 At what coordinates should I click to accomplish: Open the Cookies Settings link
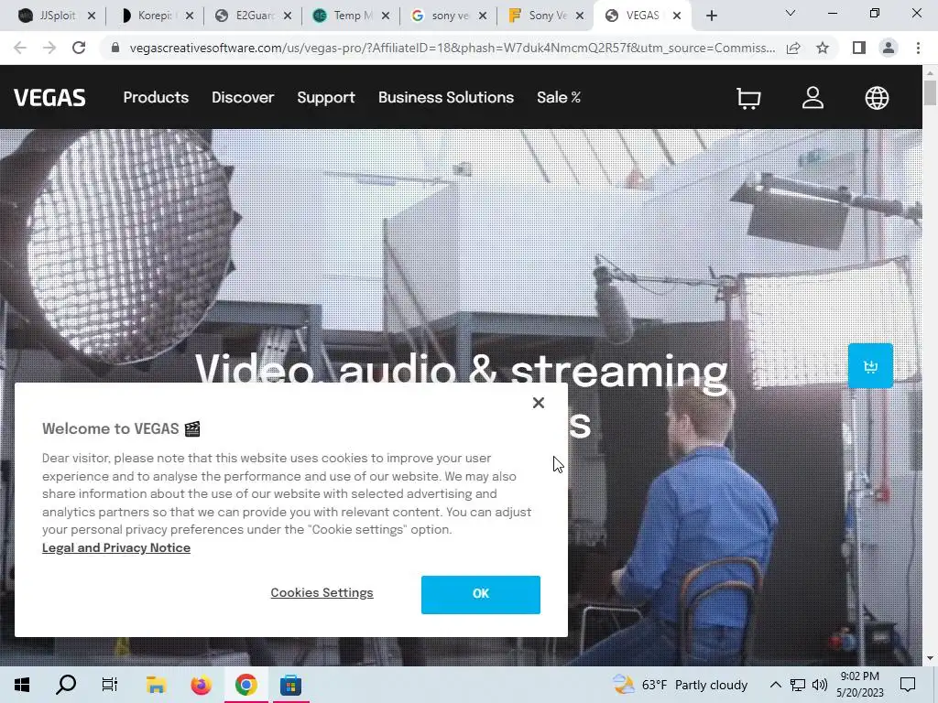[x=322, y=592]
